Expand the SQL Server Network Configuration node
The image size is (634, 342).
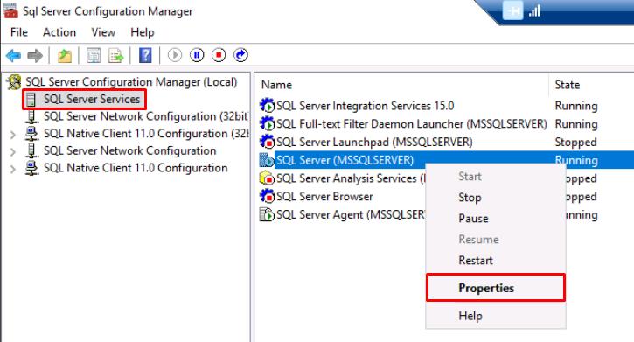point(13,152)
